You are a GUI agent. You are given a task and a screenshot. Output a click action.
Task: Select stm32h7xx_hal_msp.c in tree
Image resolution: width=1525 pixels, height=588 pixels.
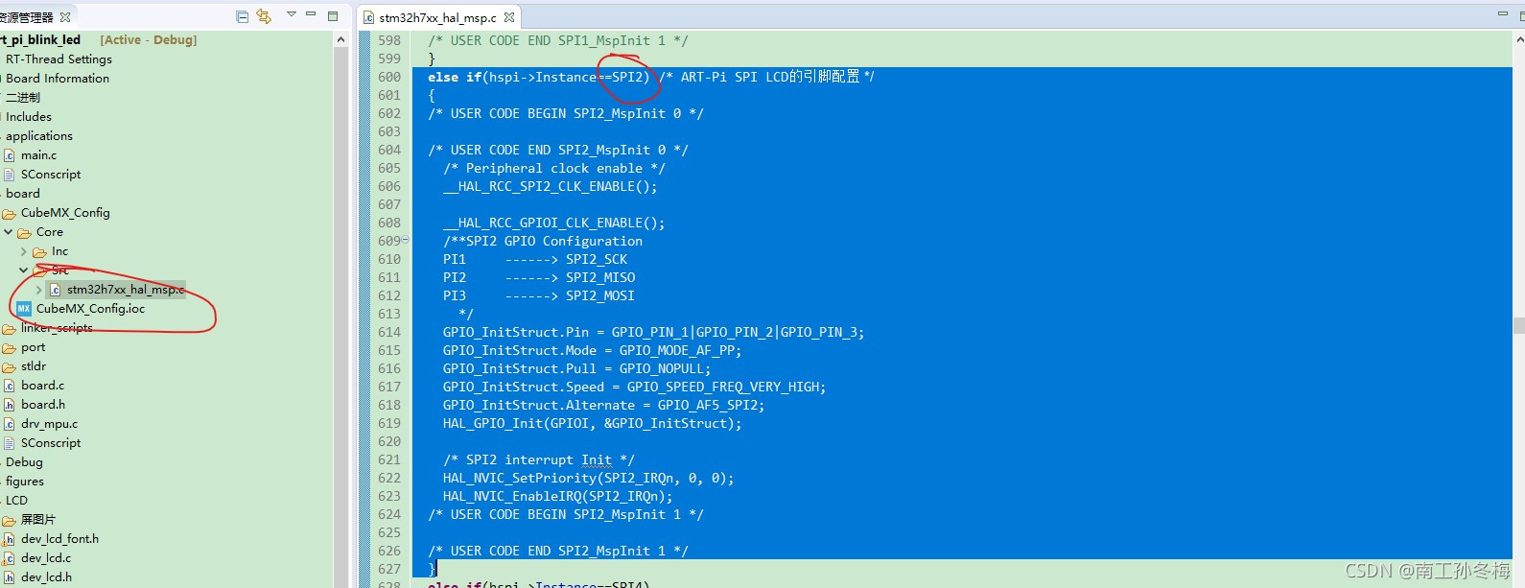coord(126,289)
